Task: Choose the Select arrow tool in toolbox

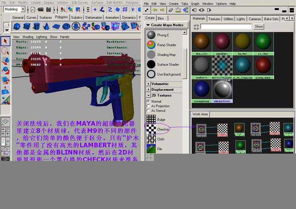Action: [x=5, y=41]
